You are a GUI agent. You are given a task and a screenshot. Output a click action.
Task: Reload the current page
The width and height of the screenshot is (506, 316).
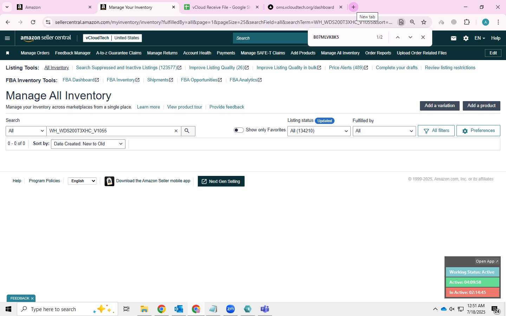pos(33,22)
